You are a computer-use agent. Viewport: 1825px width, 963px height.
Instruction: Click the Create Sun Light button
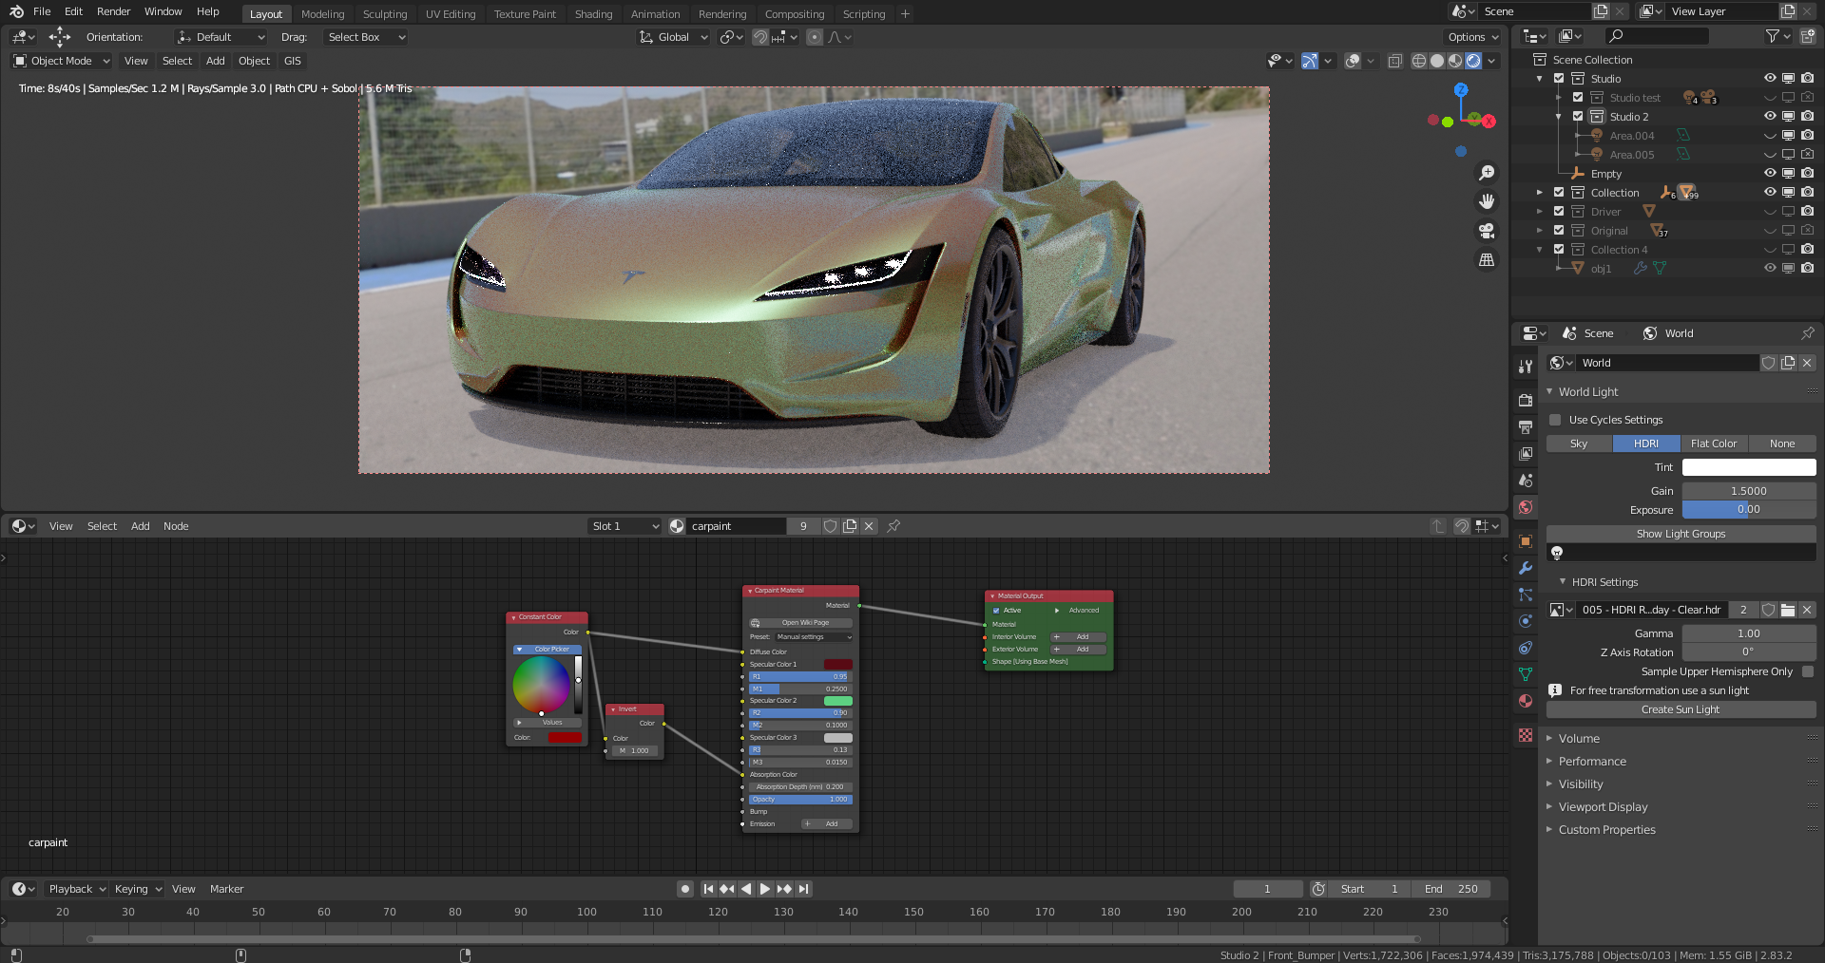(1680, 709)
